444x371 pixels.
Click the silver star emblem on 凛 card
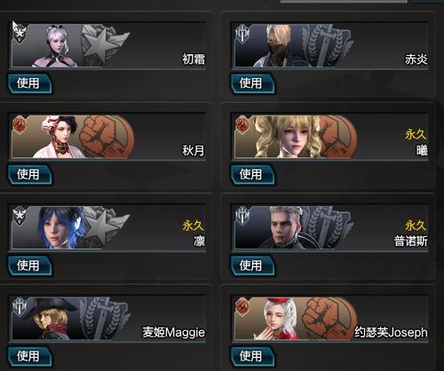coord(105,227)
